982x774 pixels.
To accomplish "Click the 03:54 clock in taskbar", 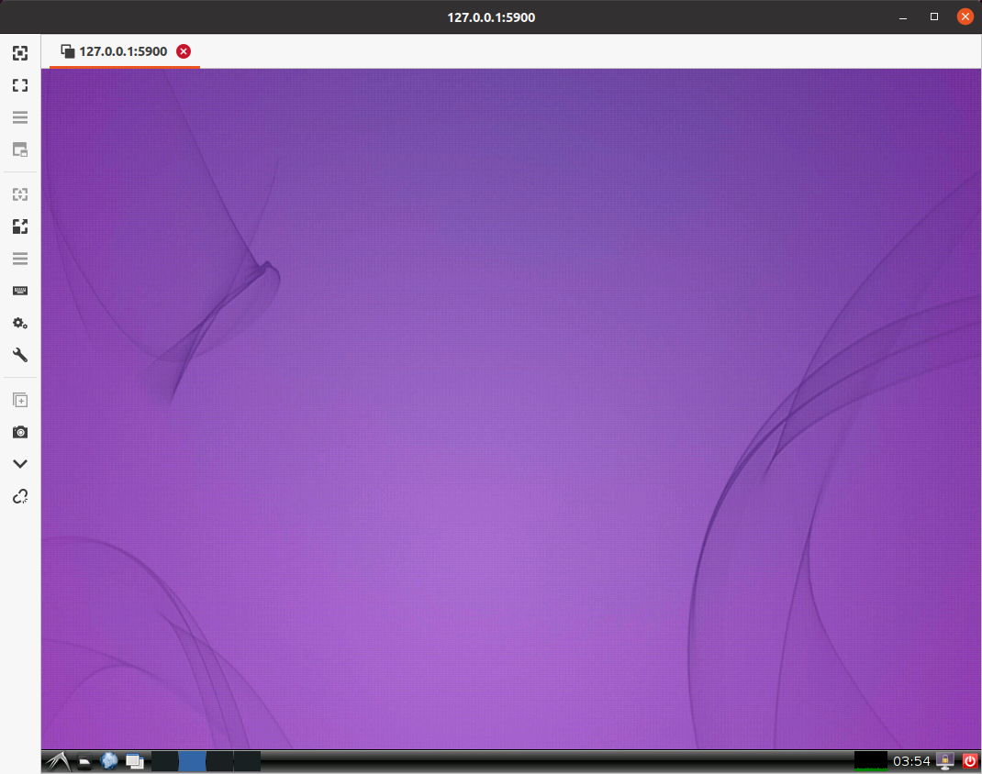I will point(911,761).
